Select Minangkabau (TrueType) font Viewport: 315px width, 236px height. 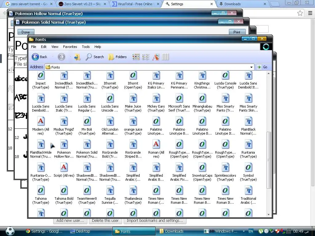coord(202,103)
